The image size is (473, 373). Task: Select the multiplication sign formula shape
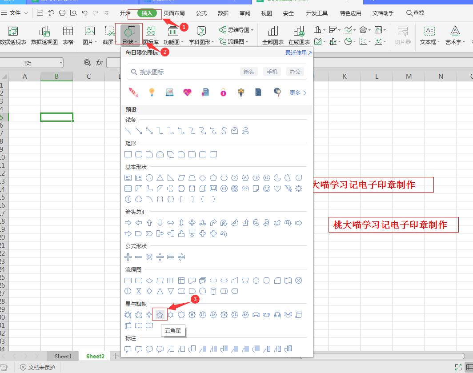149,257
